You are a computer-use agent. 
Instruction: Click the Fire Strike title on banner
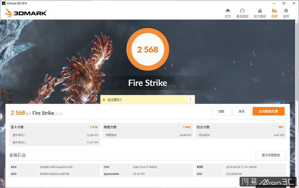coord(148,83)
